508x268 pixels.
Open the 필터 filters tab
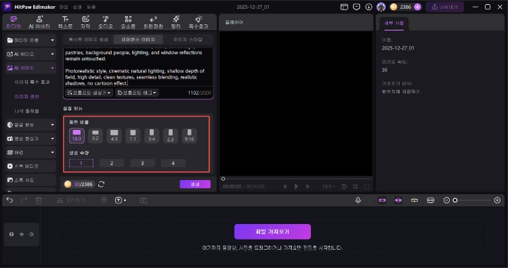[x=176, y=22]
